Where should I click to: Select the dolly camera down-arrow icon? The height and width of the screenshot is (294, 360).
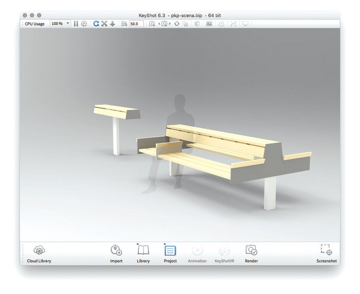[x=113, y=24]
